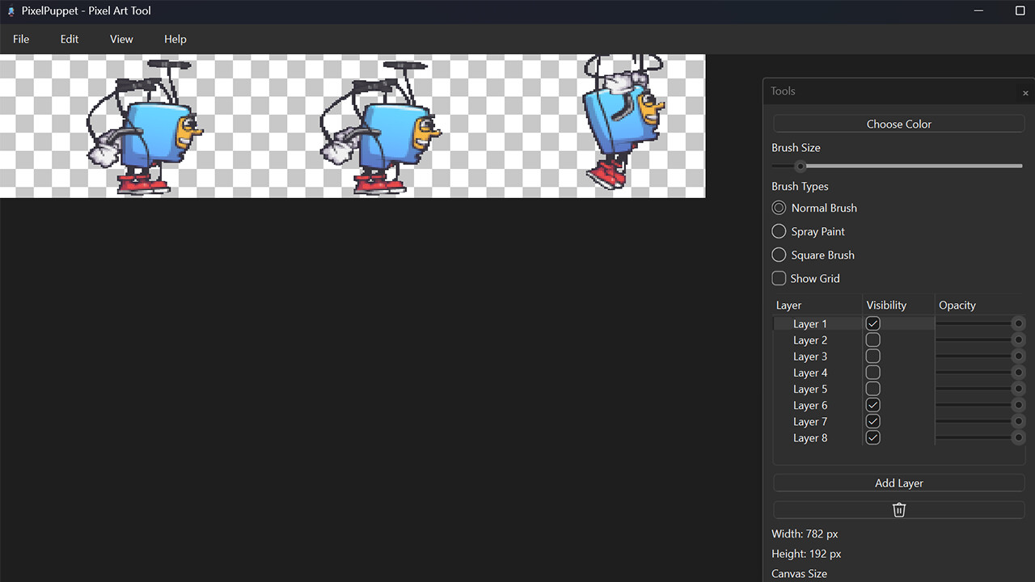Close the Tools panel
Viewport: 1035px width, 582px height.
click(x=1025, y=93)
